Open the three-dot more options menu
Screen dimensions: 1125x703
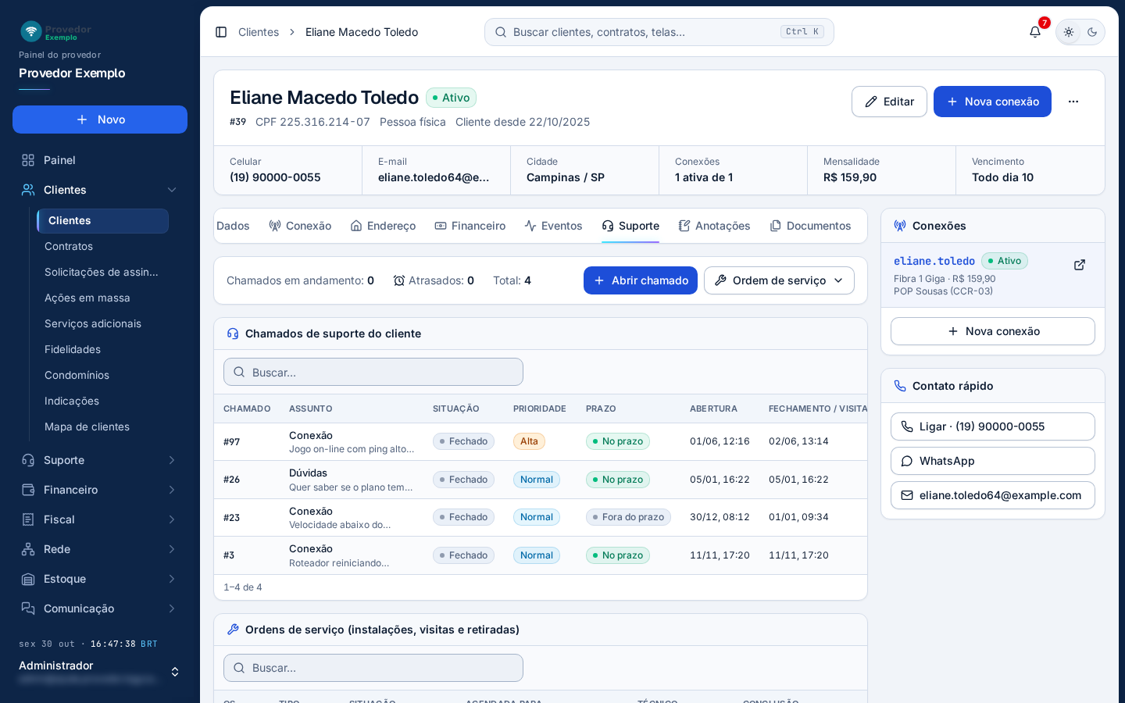(1073, 102)
